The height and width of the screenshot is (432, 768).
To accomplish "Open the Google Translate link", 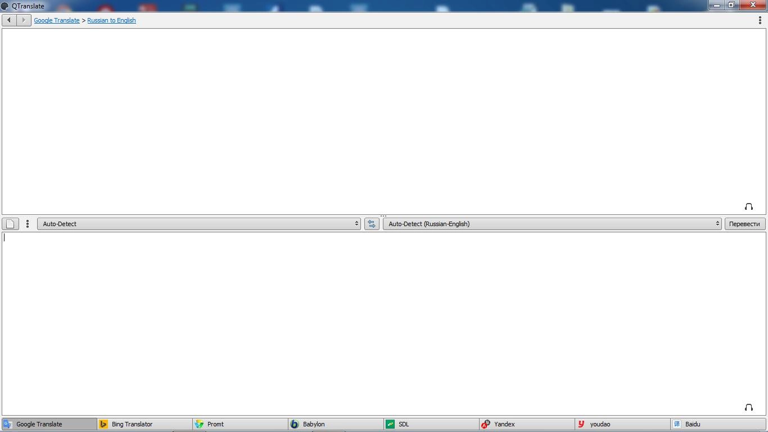I will (x=57, y=20).
